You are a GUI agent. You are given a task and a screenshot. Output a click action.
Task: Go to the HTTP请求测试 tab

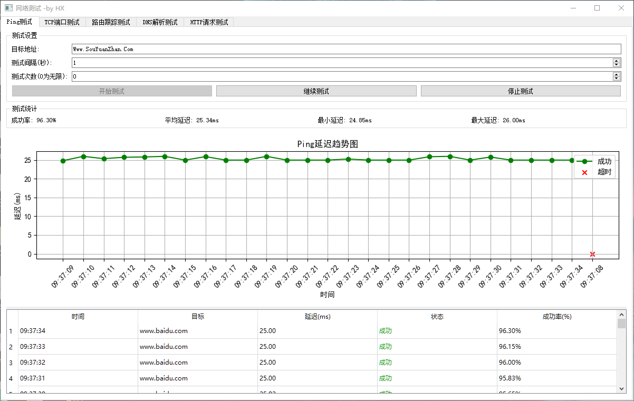(209, 22)
